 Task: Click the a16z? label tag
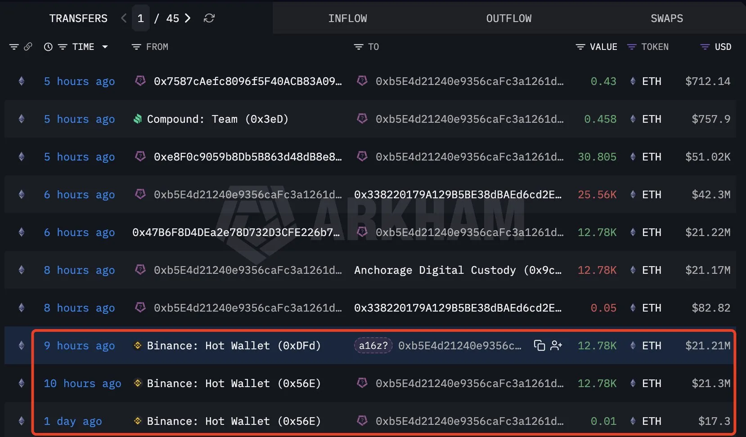coord(373,346)
